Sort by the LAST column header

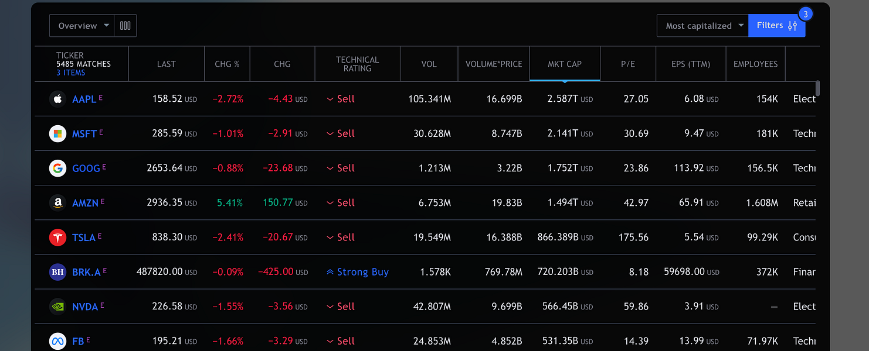167,64
